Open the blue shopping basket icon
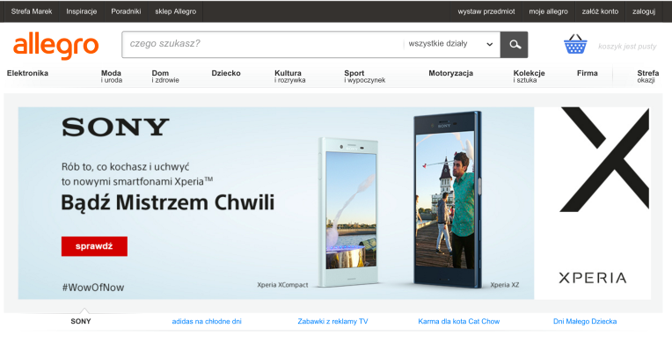The height and width of the screenshot is (343, 672). (575, 44)
